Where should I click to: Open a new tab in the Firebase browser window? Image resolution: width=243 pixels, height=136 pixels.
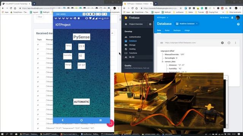[x=156, y=3]
